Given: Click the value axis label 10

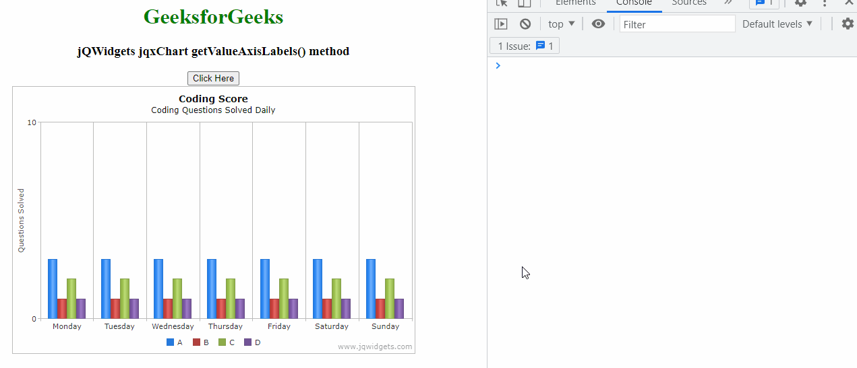Looking at the screenshot, I should pos(32,122).
